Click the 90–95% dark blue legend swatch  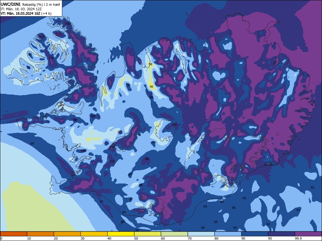(x=255, y=234)
